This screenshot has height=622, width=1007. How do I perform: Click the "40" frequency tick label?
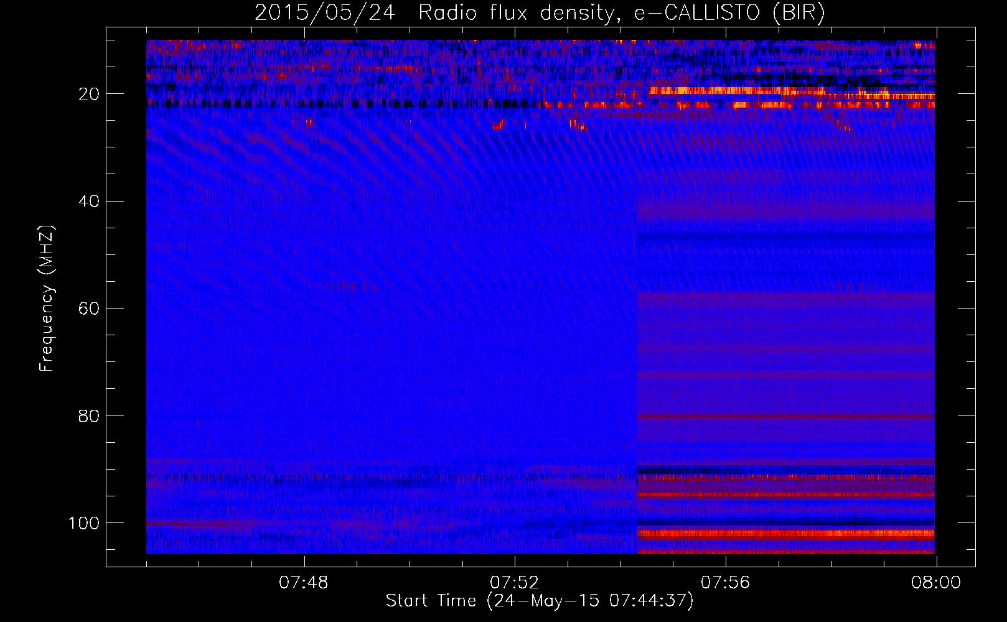point(89,202)
